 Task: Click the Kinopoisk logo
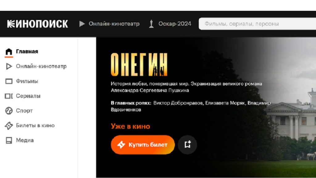click(x=37, y=24)
